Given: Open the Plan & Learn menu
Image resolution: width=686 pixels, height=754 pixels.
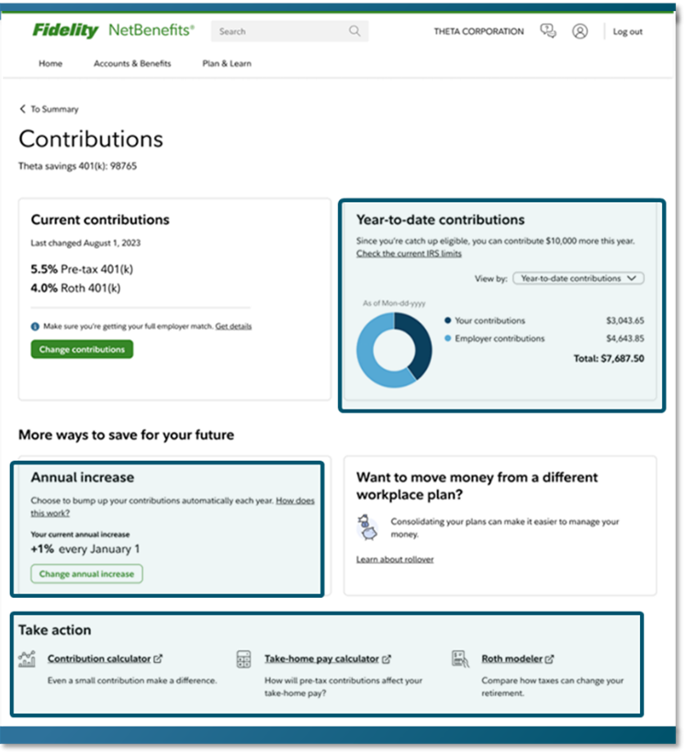Looking at the screenshot, I should coord(226,63).
